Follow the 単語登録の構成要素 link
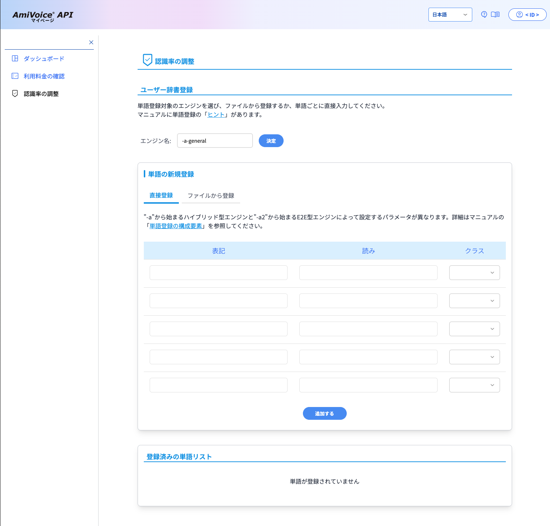This screenshot has height=526, width=550. pos(176,226)
